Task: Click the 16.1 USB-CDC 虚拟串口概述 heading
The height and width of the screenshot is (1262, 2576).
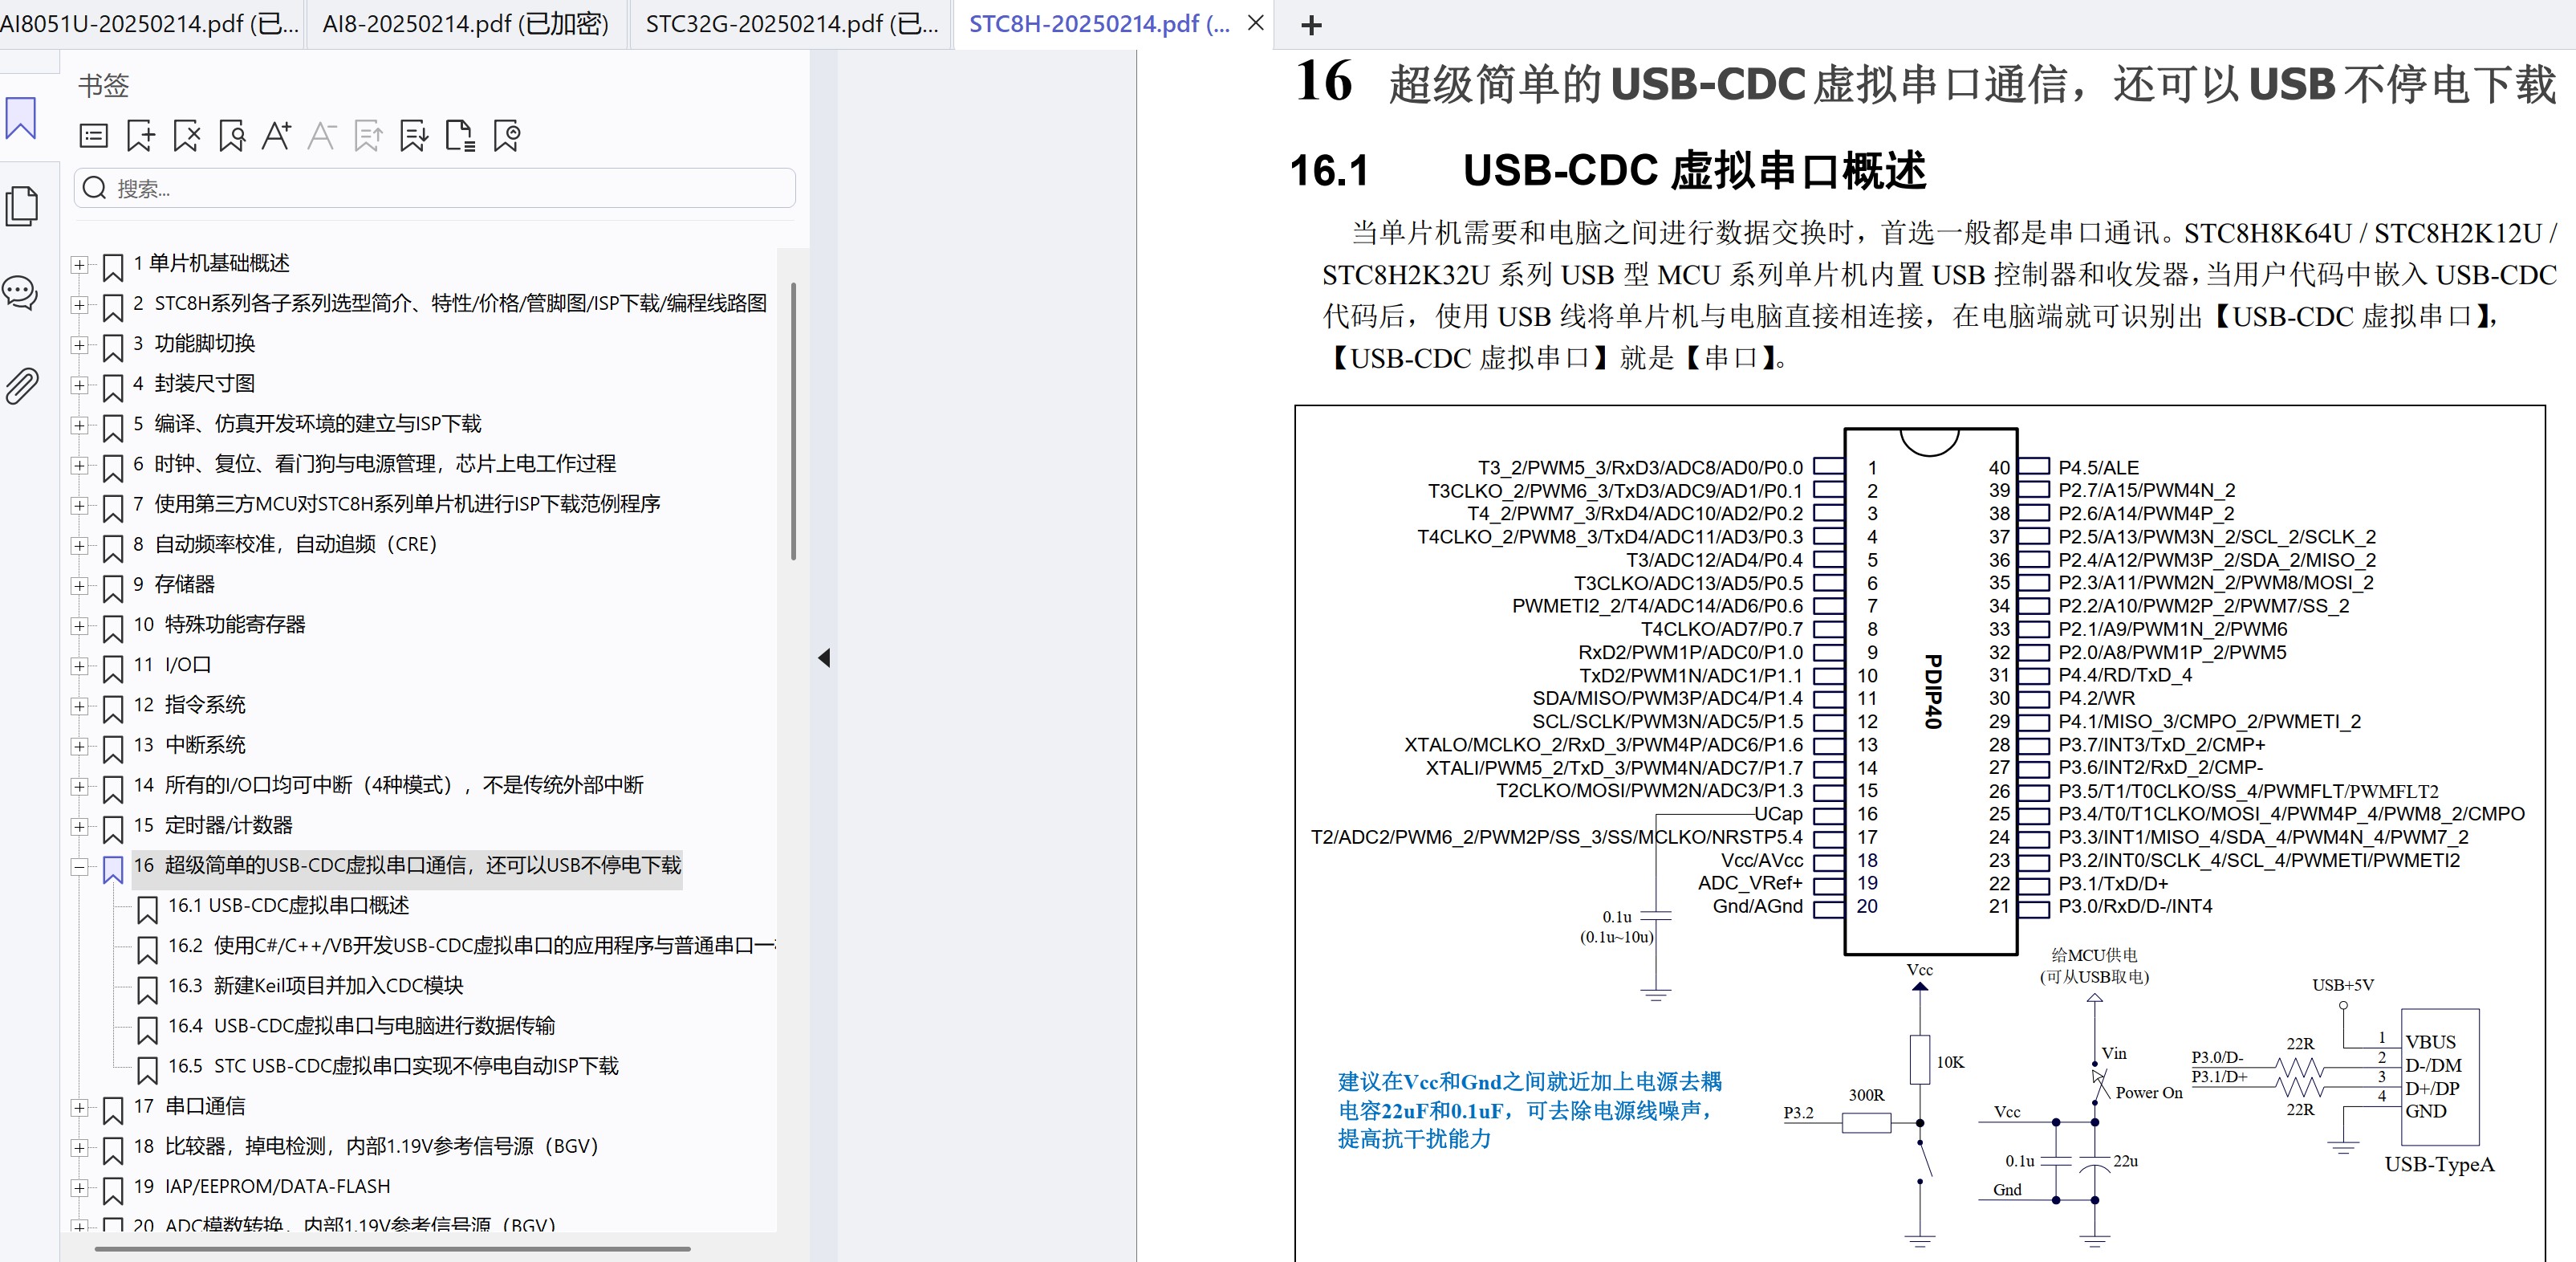Action: 1607,170
